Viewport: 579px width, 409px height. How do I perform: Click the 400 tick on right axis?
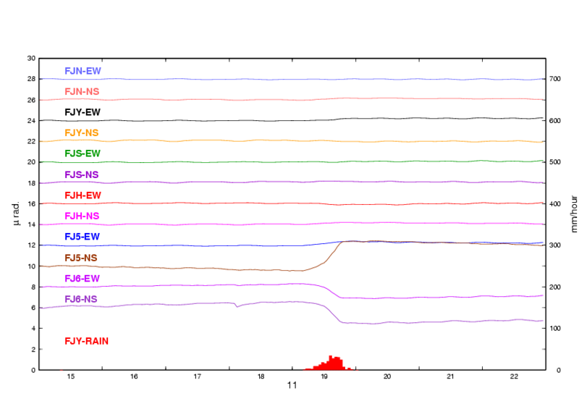pyautogui.click(x=555, y=204)
